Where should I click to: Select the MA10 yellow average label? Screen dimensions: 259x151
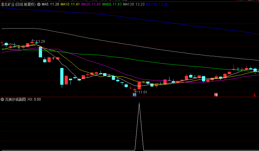(70, 4)
